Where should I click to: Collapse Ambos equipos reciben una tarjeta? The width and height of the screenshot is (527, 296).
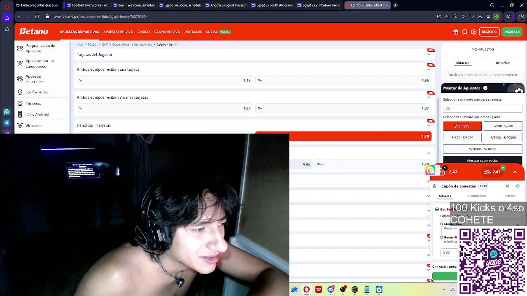click(429, 69)
